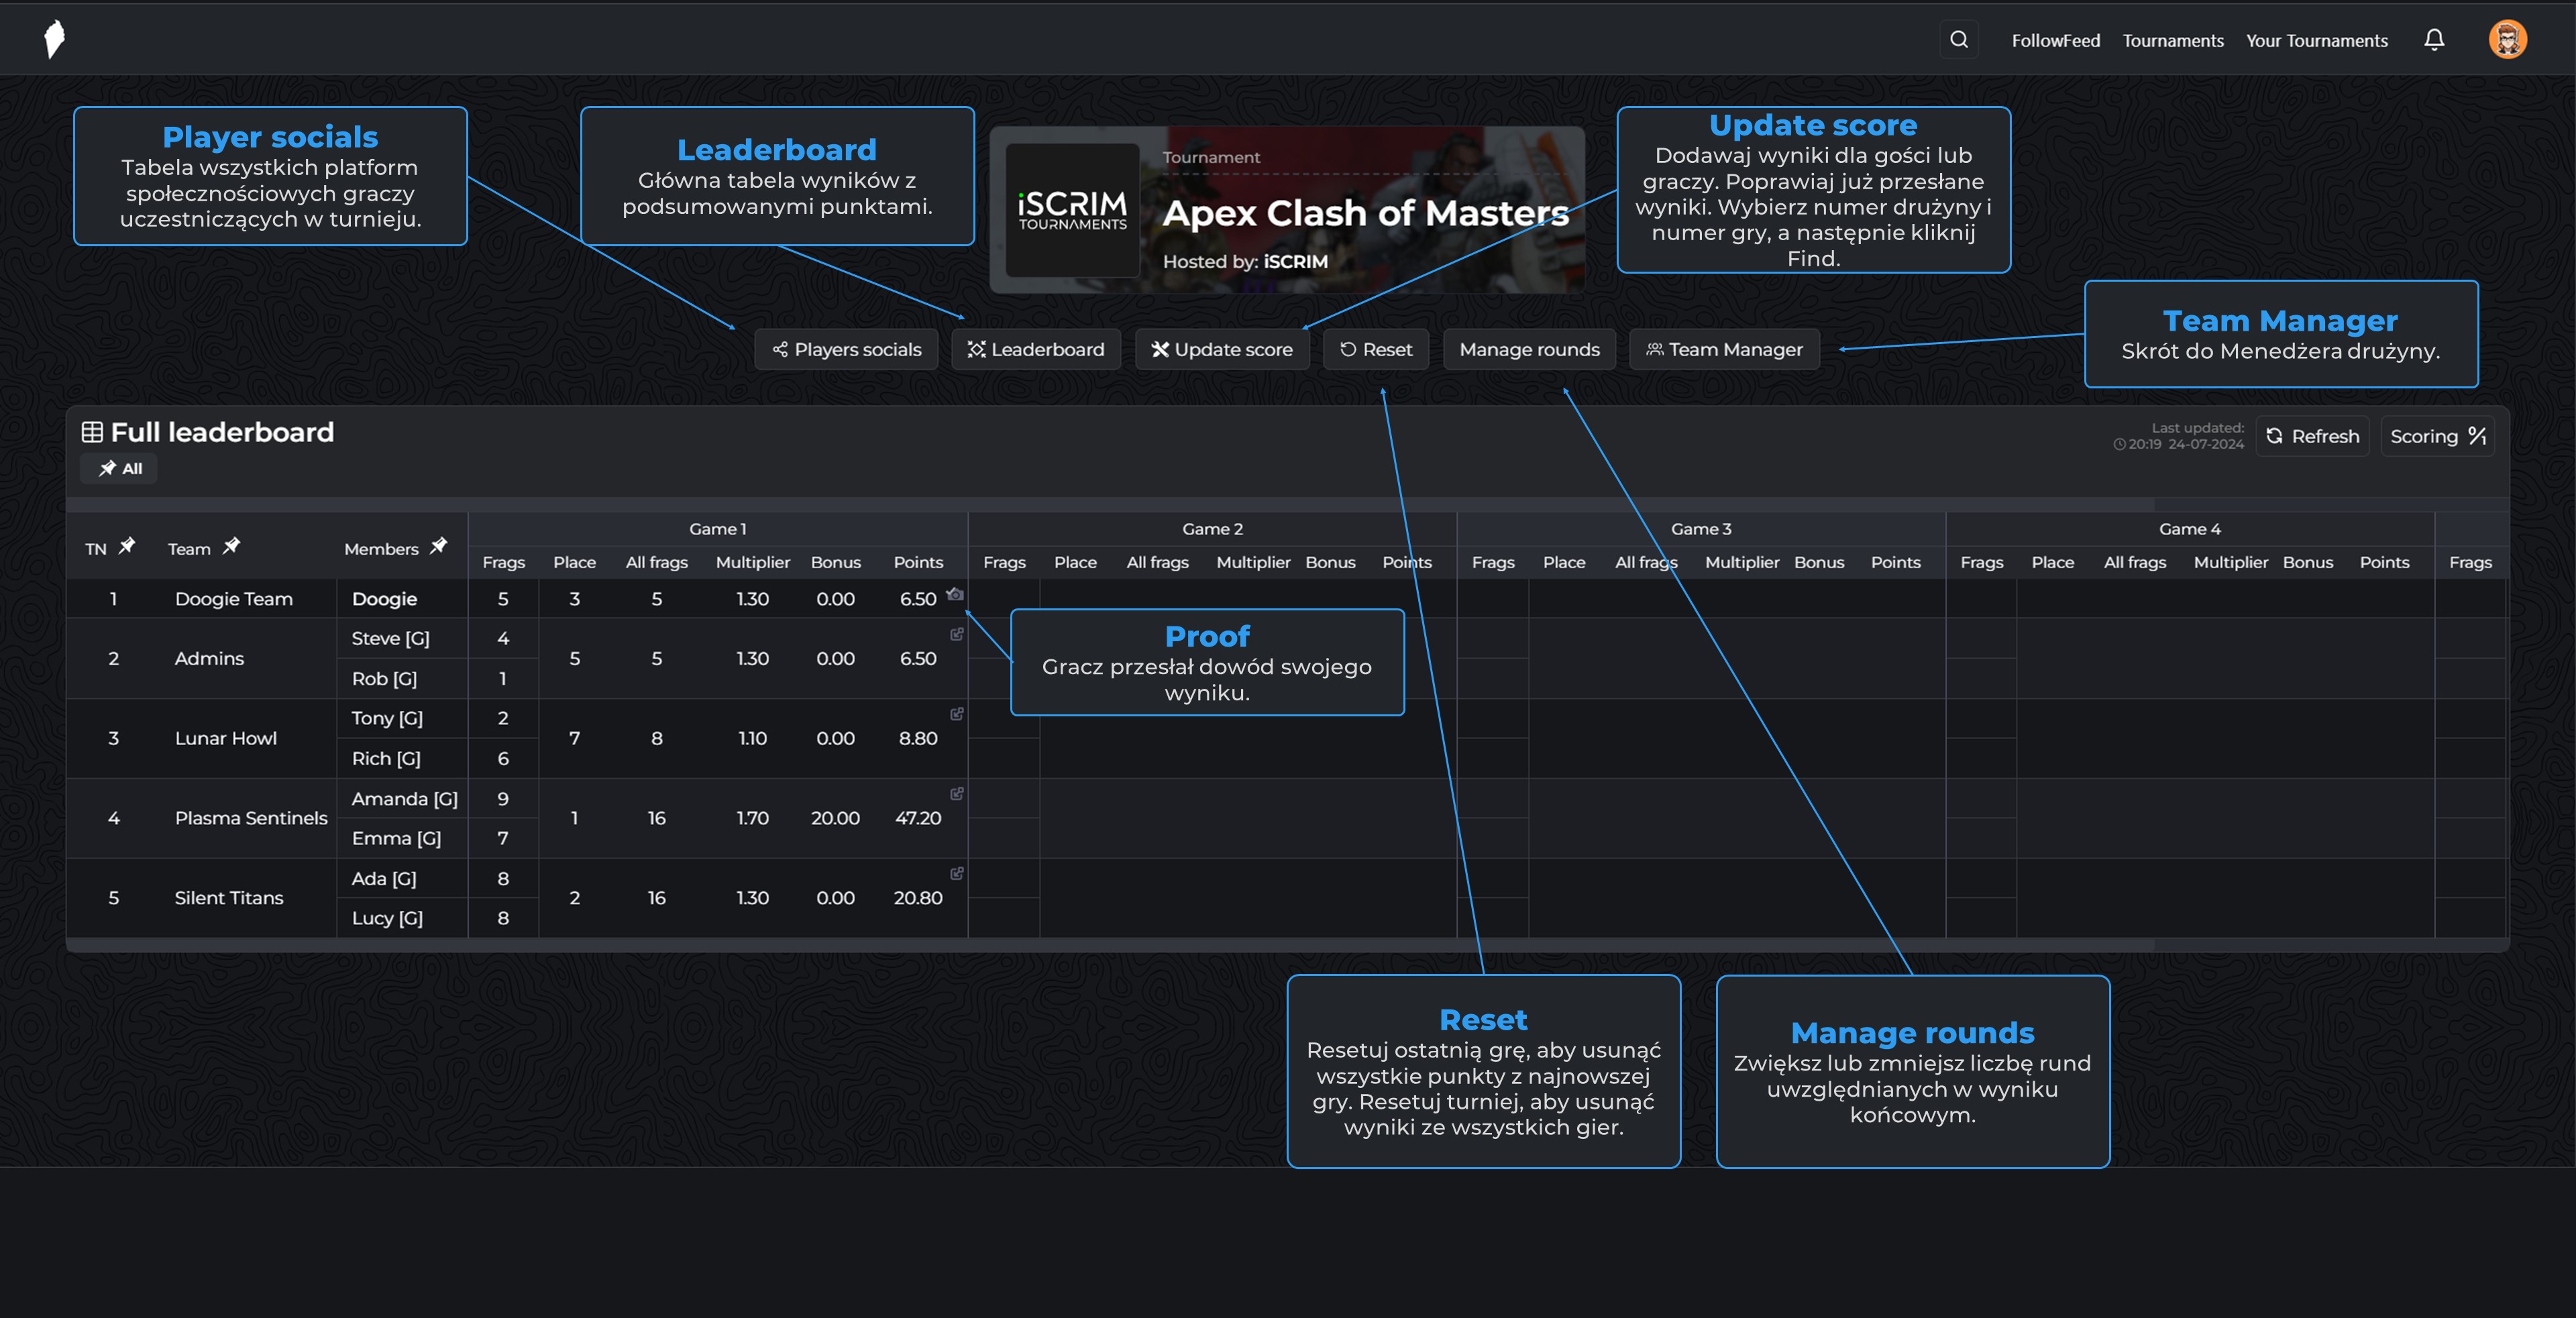Toggle the All pin filter under Full leaderboard
The height and width of the screenshot is (1318, 2576).
pos(118,468)
